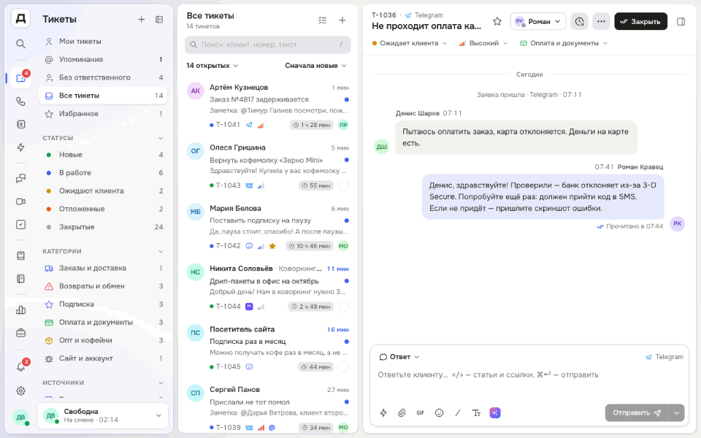Change sorting via "Сначала новые" dropdown
The height and width of the screenshot is (438, 701).
315,66
